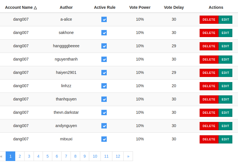
Task: Sort by Vote Power column header
Action: tap(140, 7)
